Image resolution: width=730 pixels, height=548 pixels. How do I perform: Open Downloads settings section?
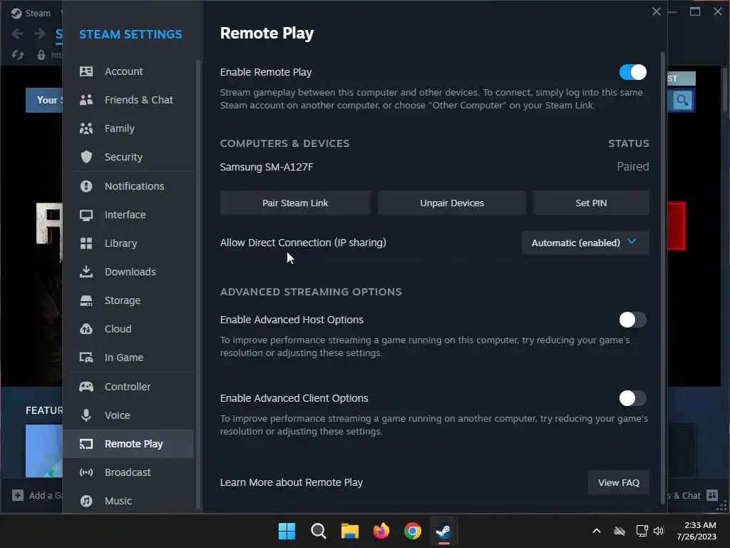tap(128, 272)
